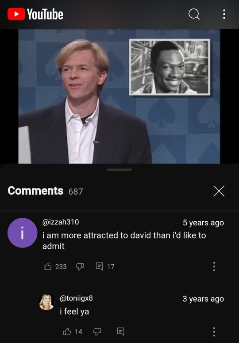Close the Comments panel

click(219, 191)
